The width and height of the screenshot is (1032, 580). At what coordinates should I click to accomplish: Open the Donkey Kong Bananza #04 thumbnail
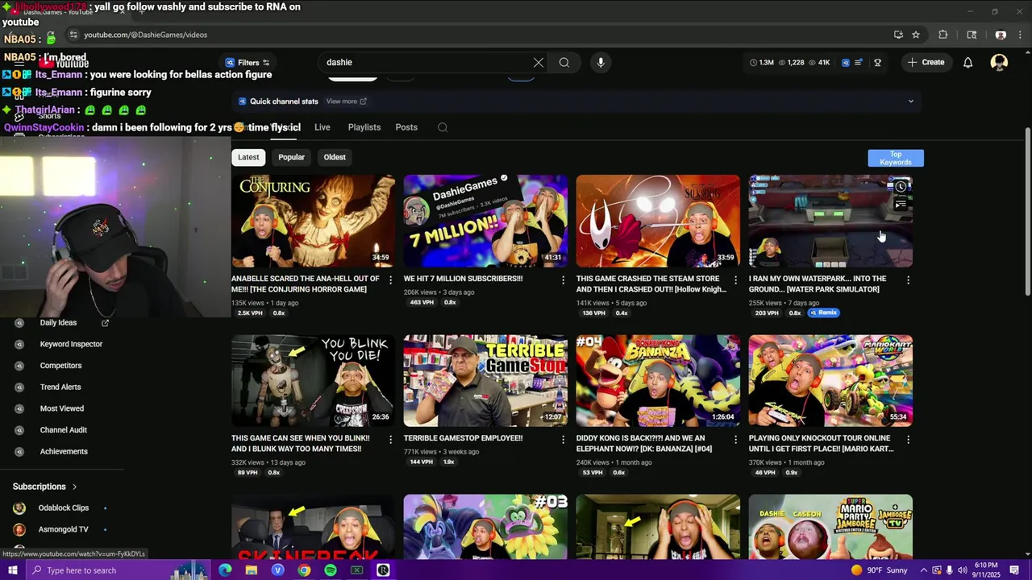coord(658,380)
